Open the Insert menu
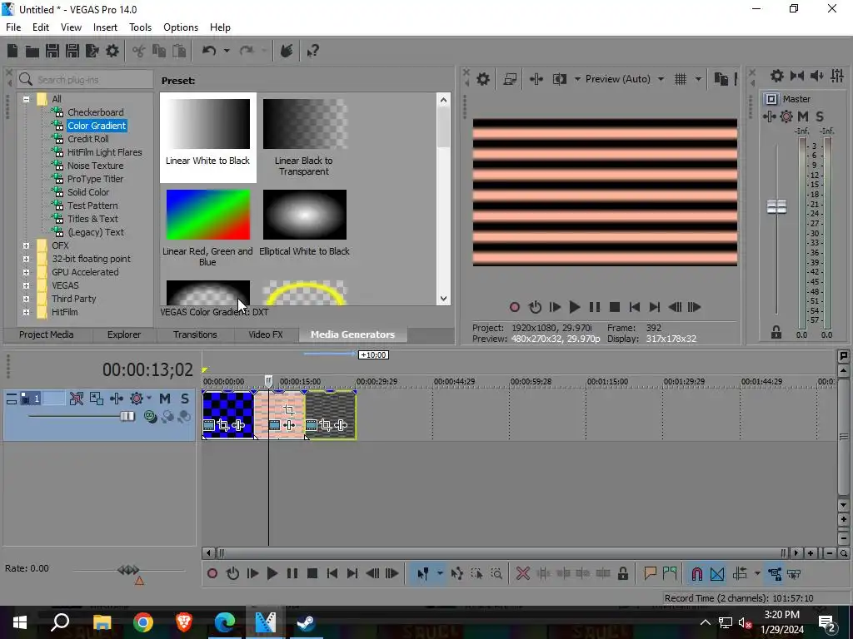Viewport: 853px width, 639px height. [105, 27]
